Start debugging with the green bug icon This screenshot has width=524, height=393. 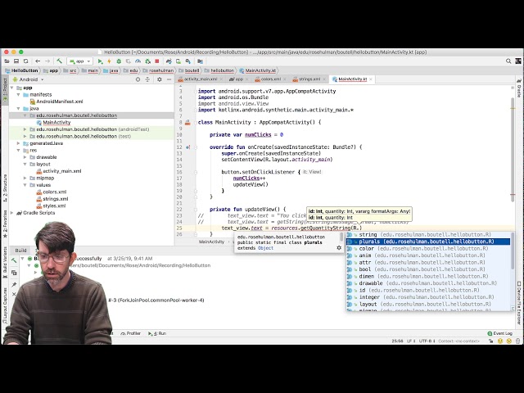[x=119, y=61]
